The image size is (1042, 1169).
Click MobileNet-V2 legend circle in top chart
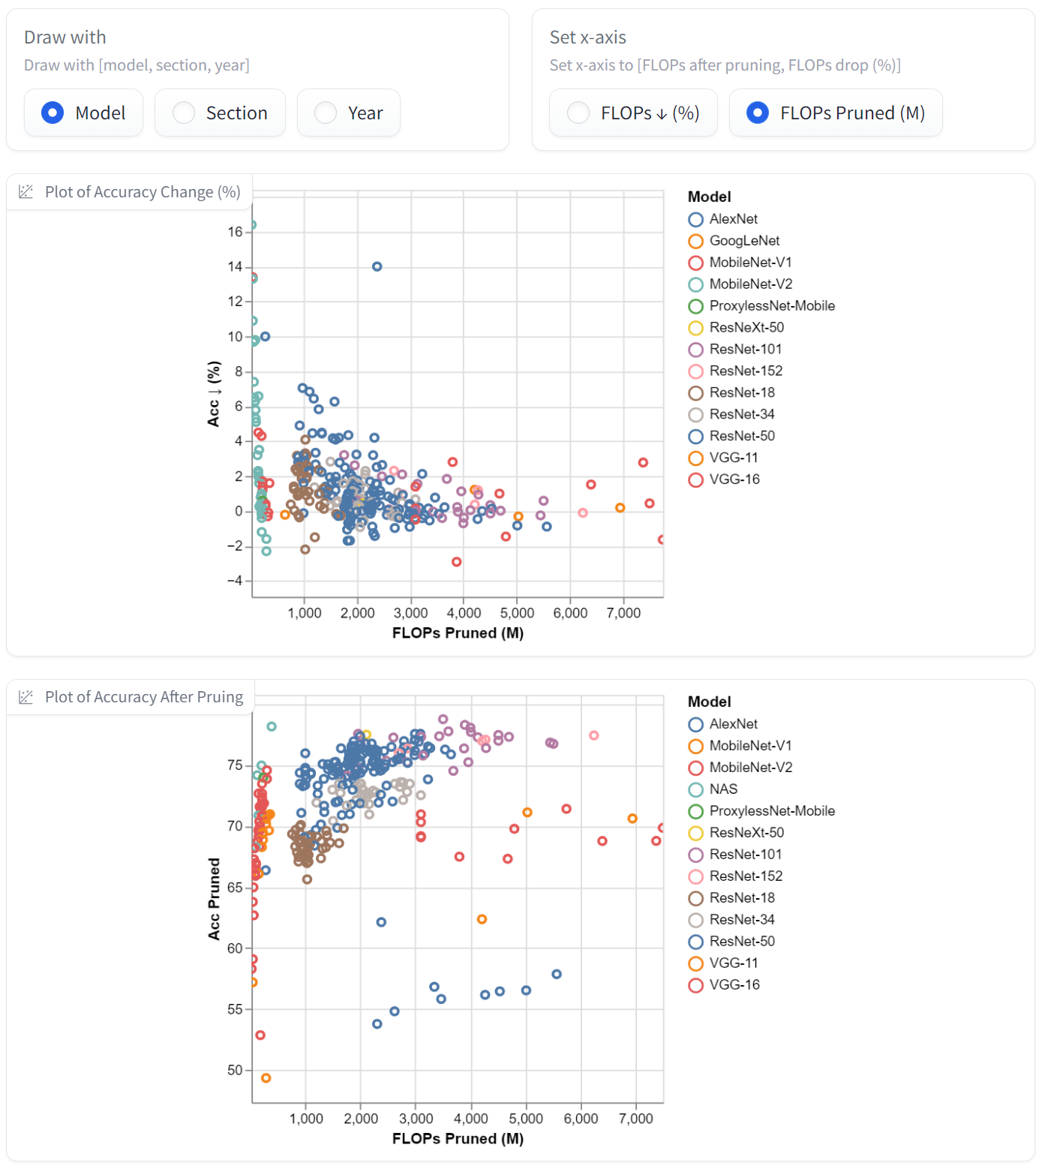click(x=696, y=285)
